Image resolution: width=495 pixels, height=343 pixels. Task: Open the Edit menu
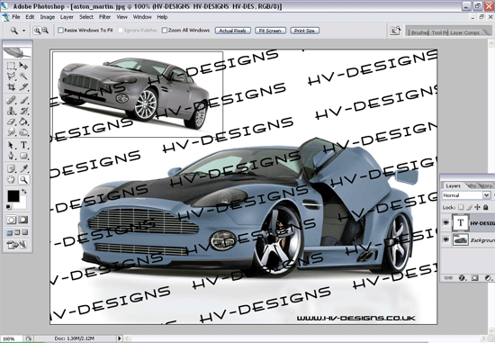pyautogui.click(x=30, y=17)
